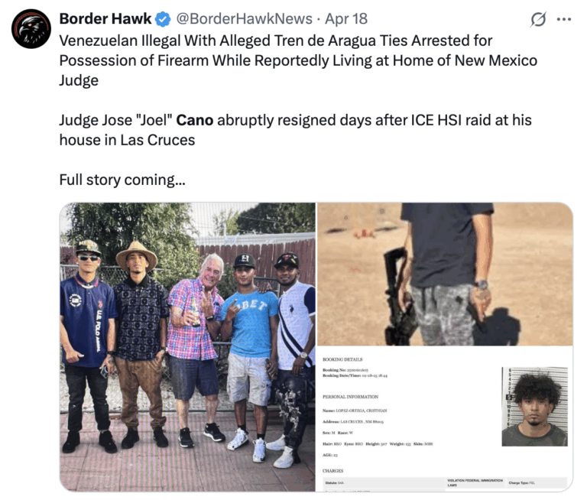Image resolution: width=587 pixels, height=500 pixels.
Task: Open the three-dot more options menu
Action: click(x=564, y=19)
